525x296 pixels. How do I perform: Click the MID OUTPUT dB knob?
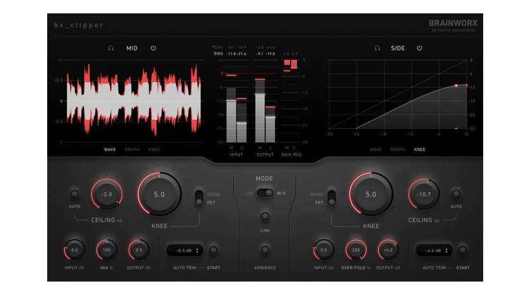[x=138, y=250]
